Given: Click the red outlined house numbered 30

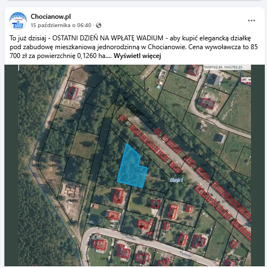Looking at the screenshot, I should click(113, 216).
